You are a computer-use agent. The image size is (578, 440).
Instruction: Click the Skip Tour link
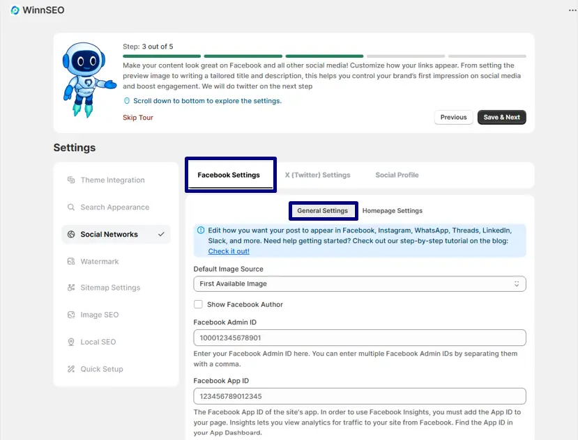138,118
